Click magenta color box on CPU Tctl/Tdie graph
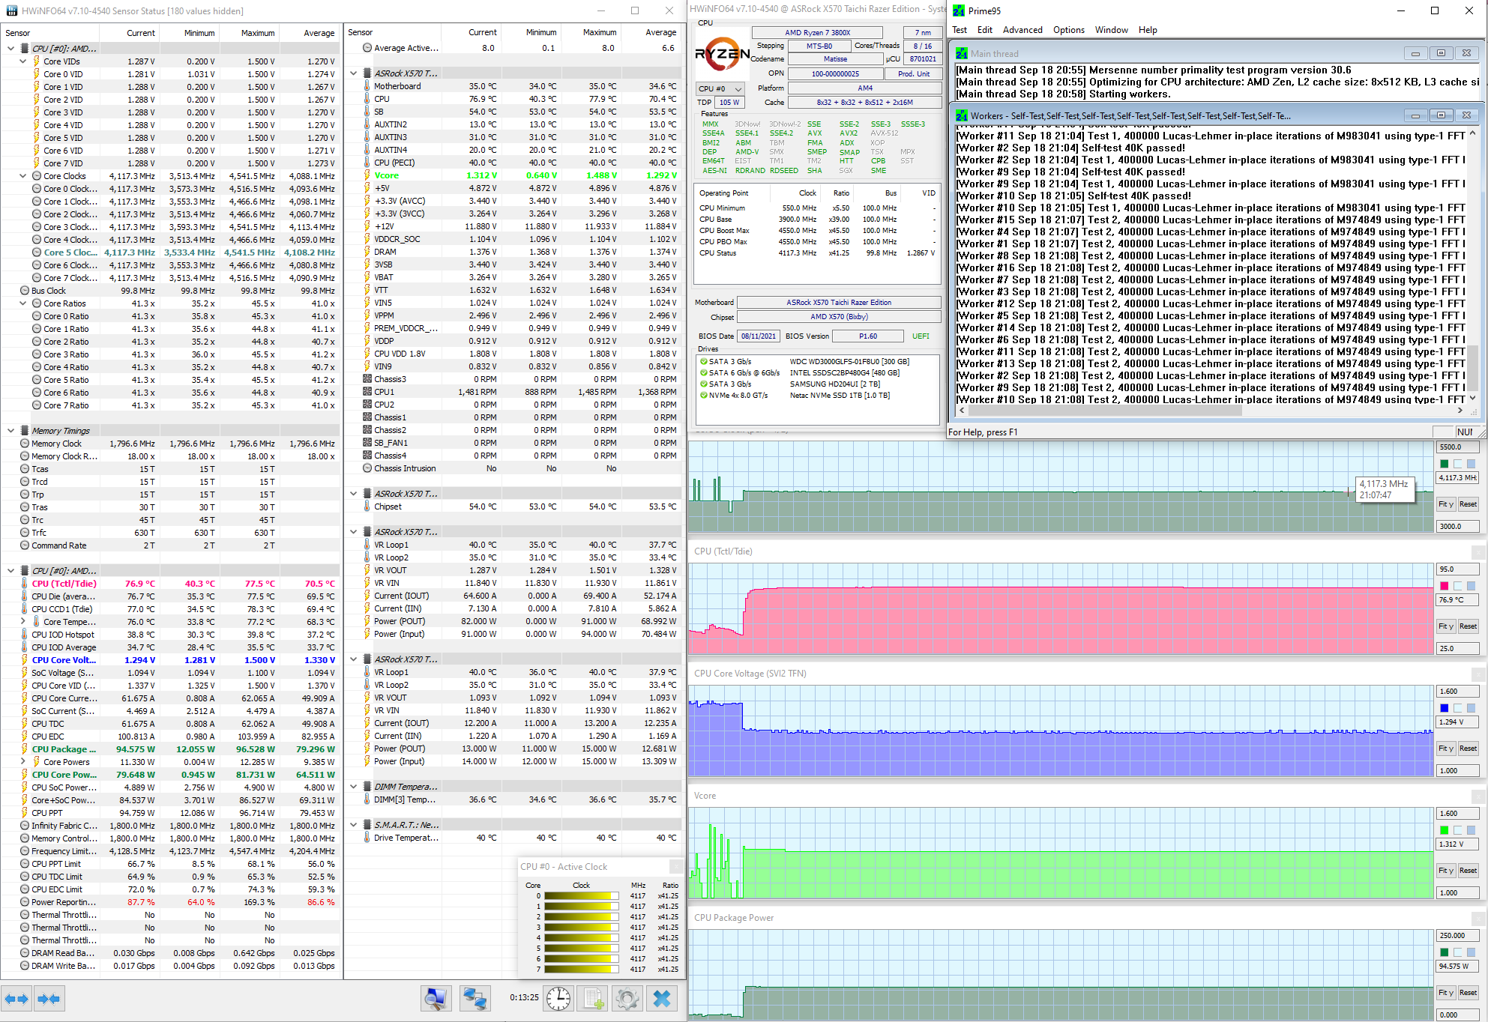Image resolution: width=1488 pixels, height=1022 pixels. (x=1444, y=586)
